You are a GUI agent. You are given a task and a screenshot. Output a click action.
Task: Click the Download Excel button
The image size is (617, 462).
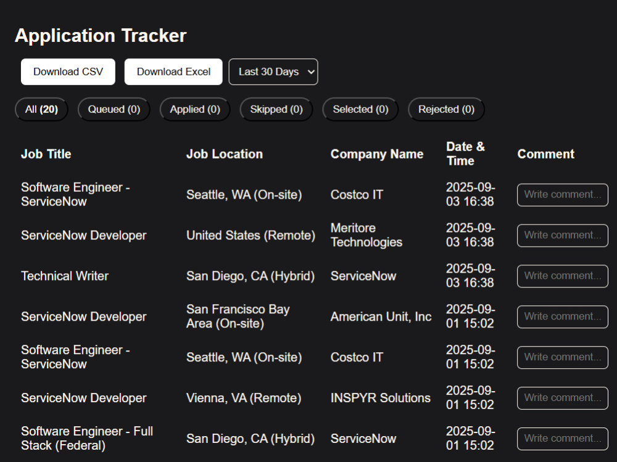(x=173, y=72)
